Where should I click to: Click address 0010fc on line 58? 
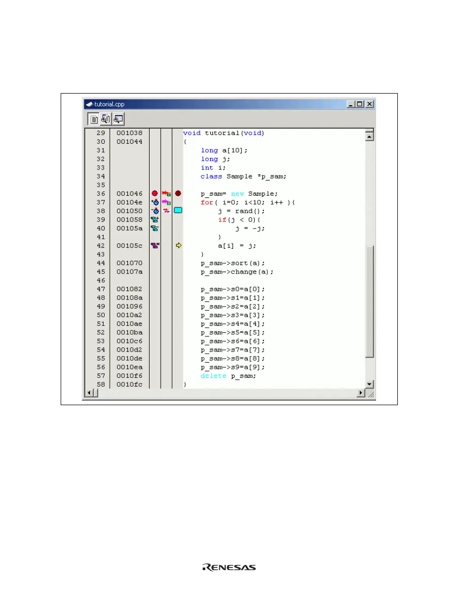(129, 384)
